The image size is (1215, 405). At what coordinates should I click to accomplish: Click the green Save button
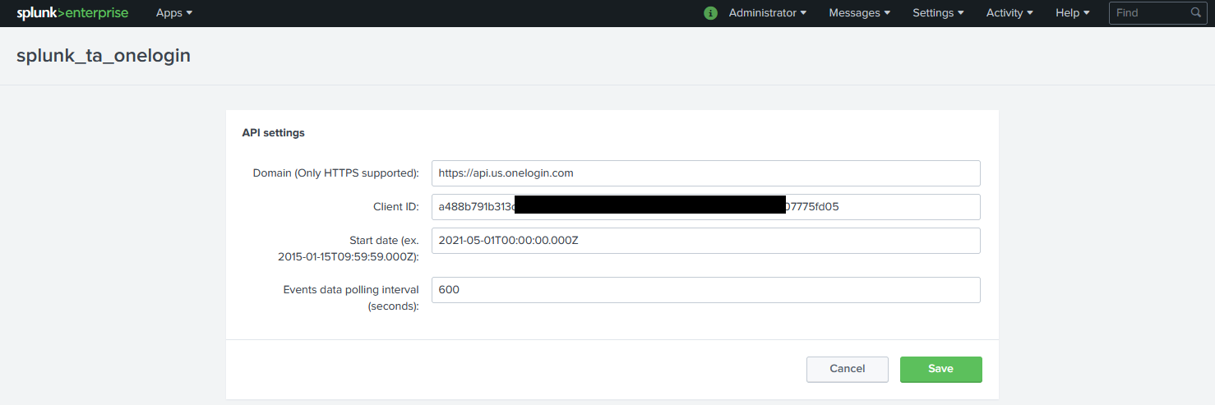941,369
